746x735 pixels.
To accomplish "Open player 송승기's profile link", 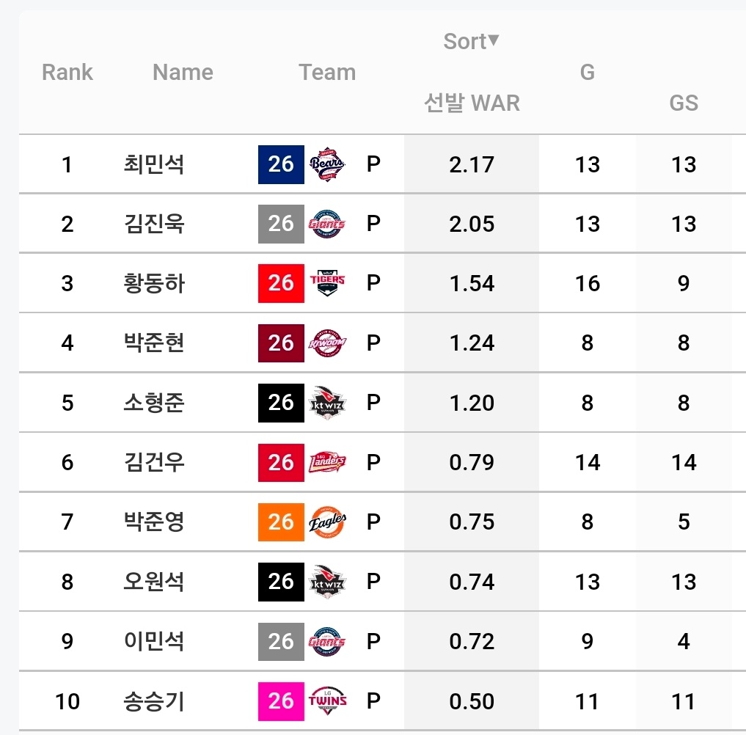I will coord(153,701).
